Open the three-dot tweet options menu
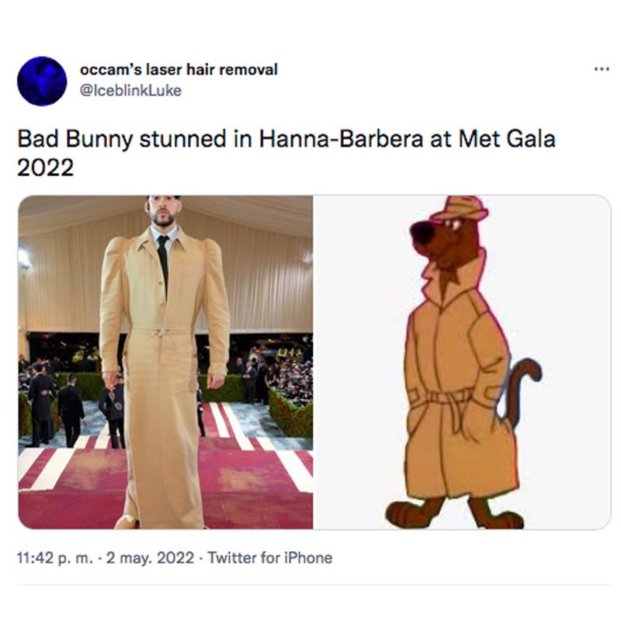Image resolution: width=621 pixels, height=621 pixels. click(x=601, y=69)
